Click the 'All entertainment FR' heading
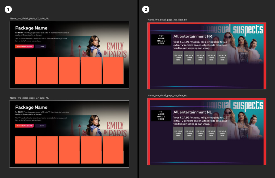Screen dimensions: 275x178 (x=192, y=36)
